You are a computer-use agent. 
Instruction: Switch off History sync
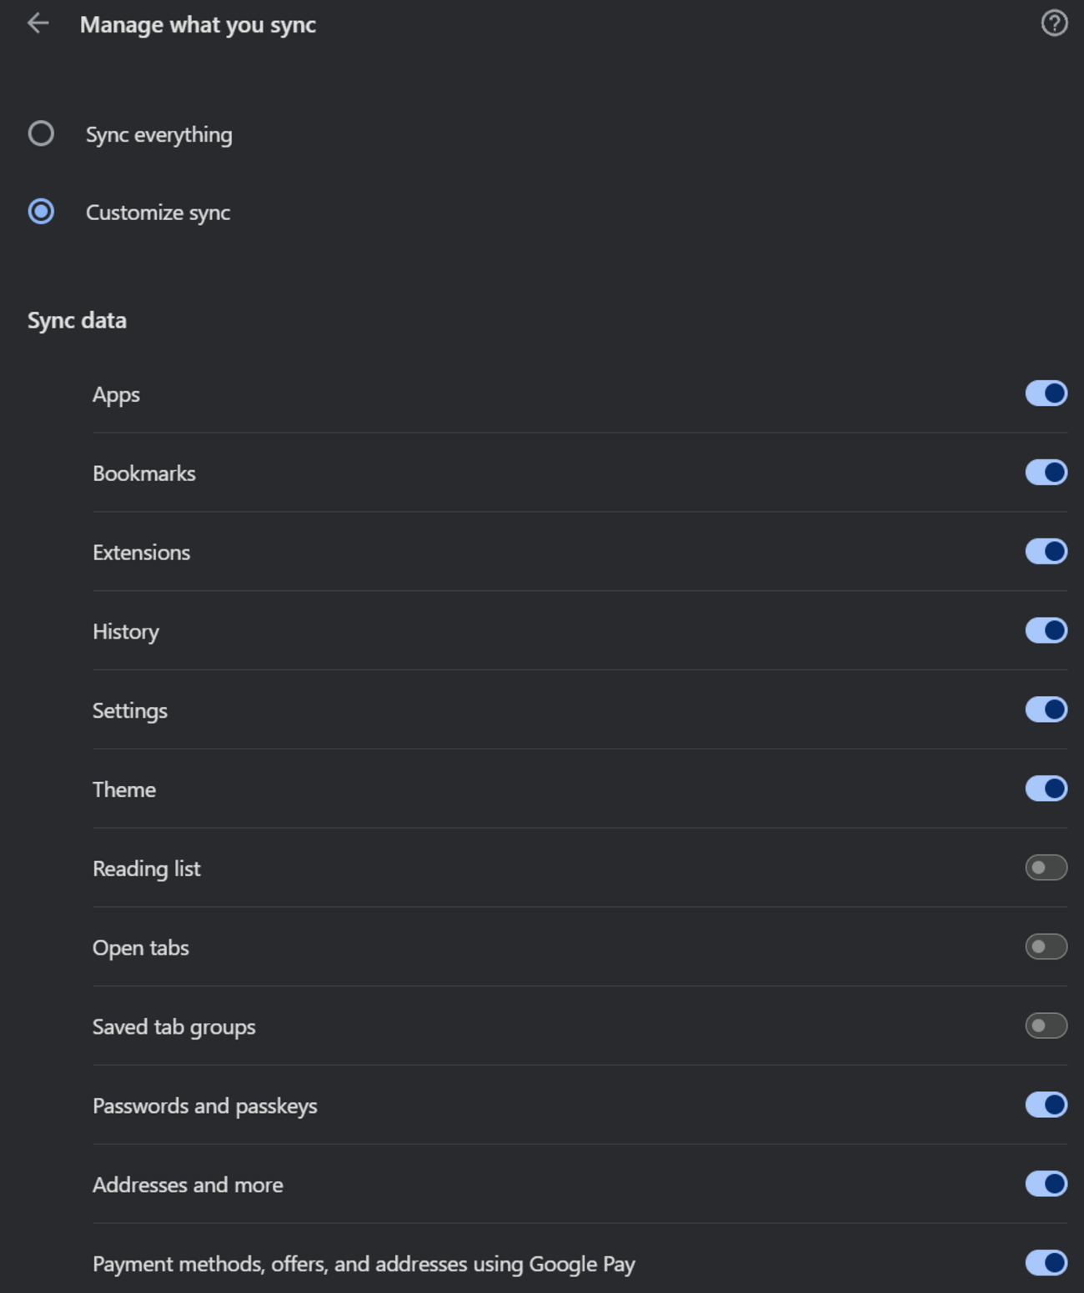tap(1046, 630)
